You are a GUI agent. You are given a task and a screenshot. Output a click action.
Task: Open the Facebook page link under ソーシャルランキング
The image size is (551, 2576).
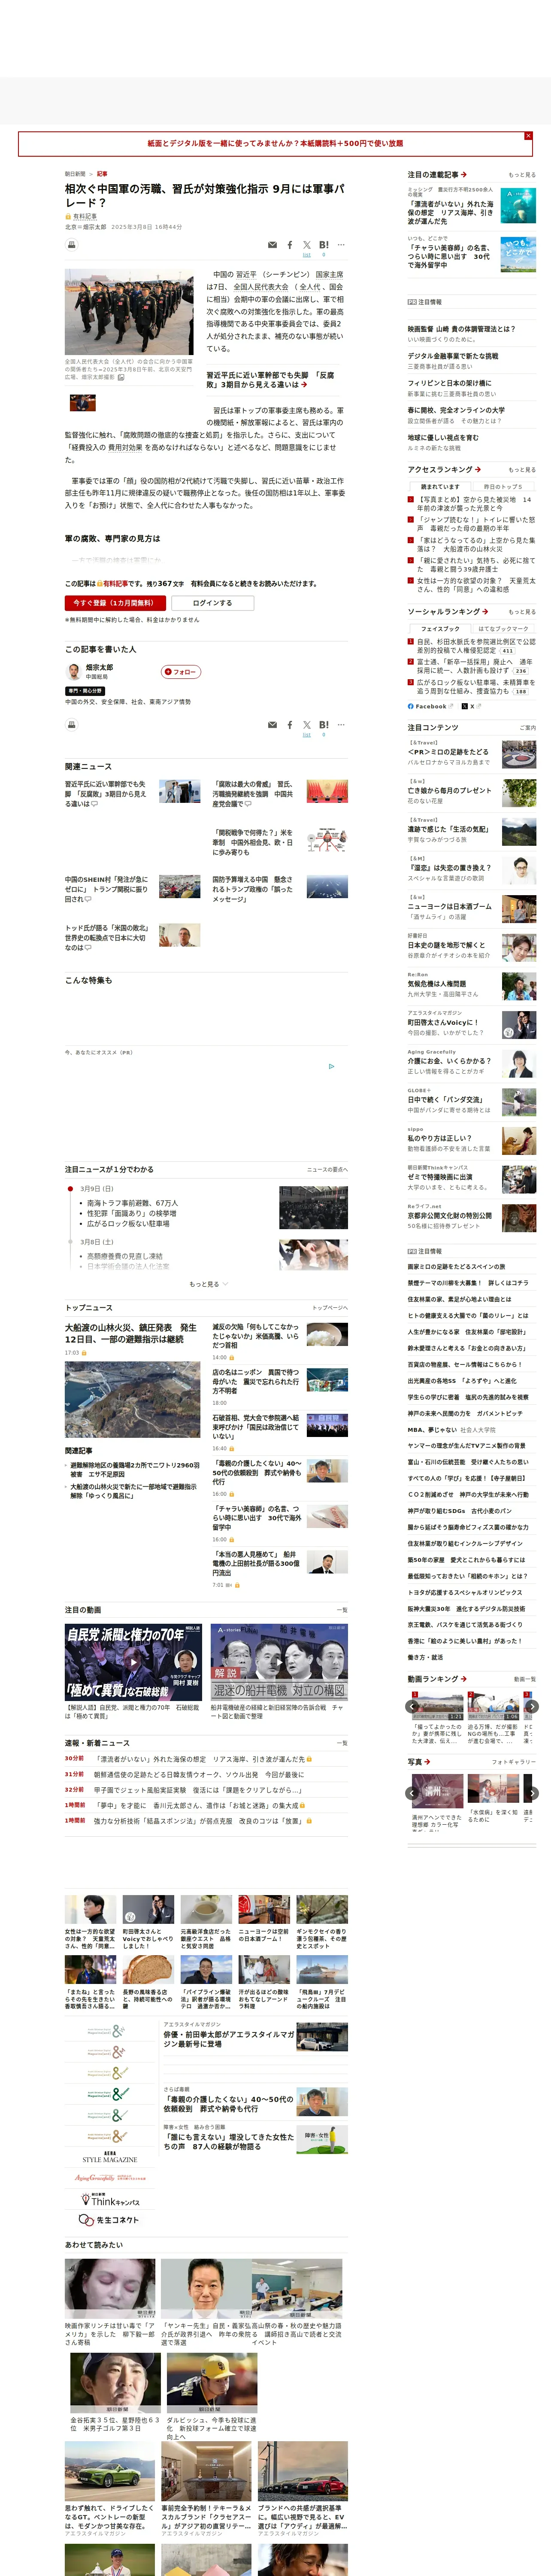[x=430, y=706]
